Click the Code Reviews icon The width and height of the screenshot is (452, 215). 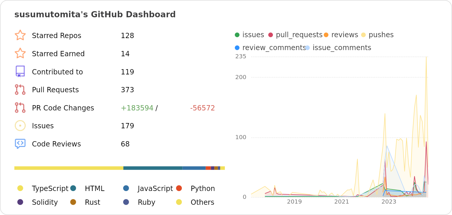click(x=20, y=144)
